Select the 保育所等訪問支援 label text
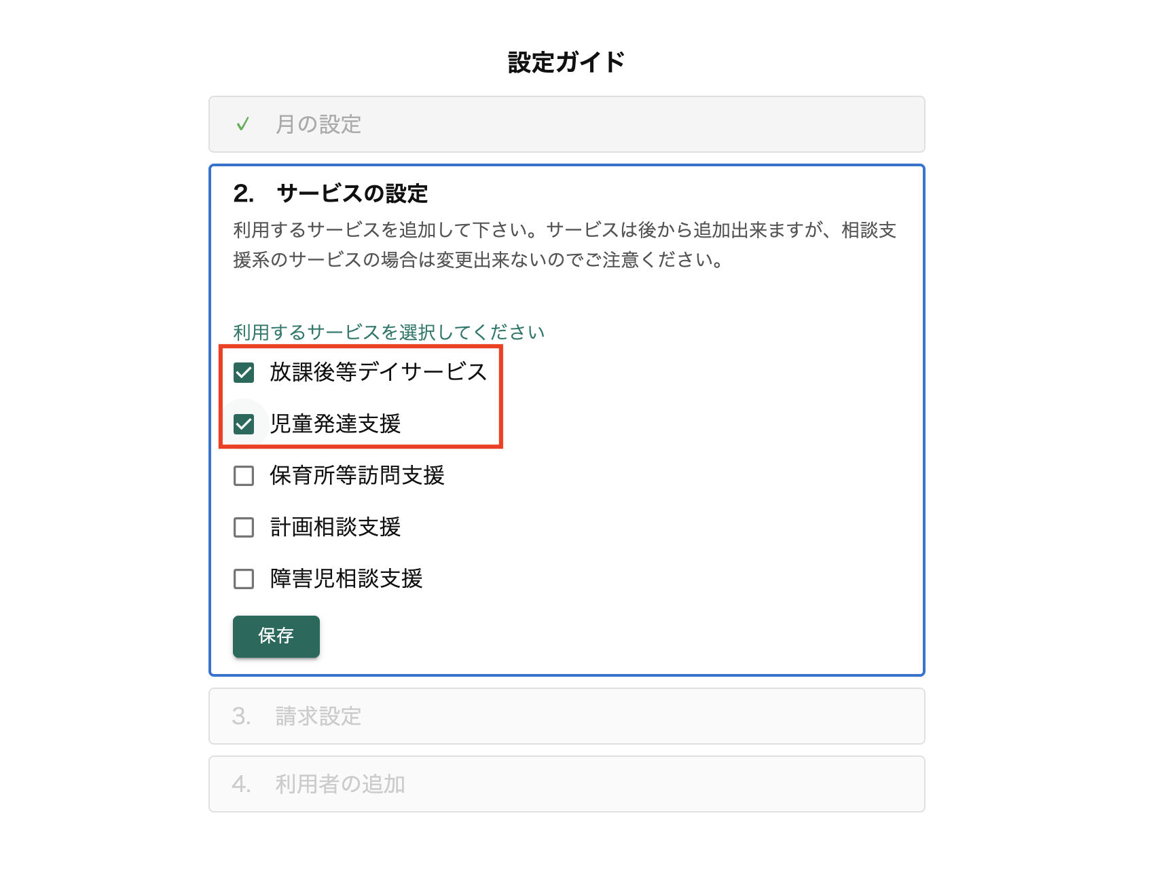Viewport: 1172px width, 879px height. pyautogui.click(x=357, y=476)
